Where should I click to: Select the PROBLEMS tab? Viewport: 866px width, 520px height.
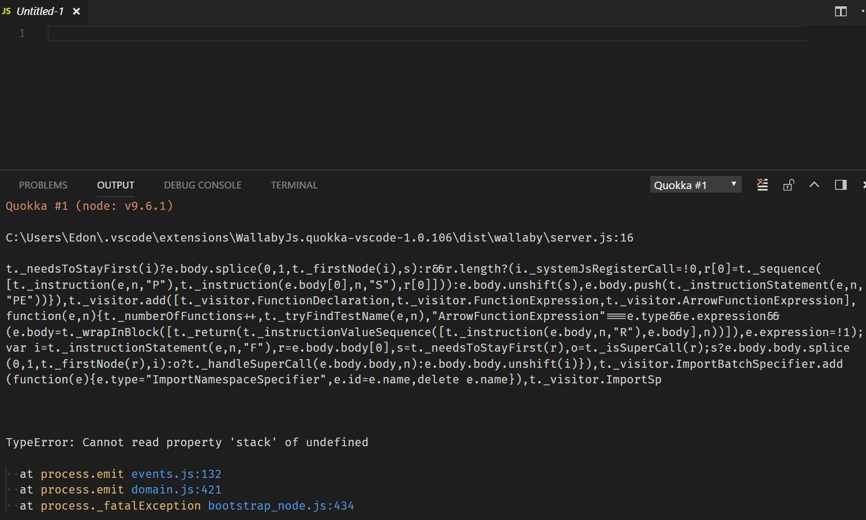point(43,184)
